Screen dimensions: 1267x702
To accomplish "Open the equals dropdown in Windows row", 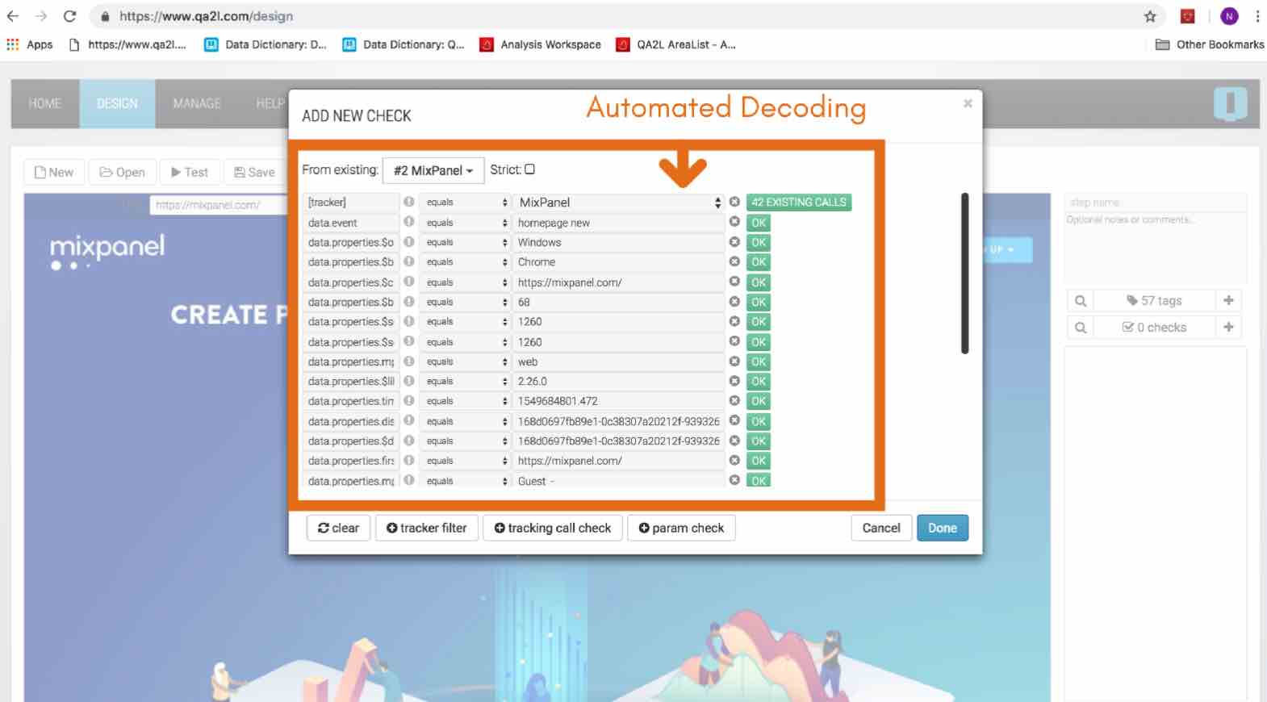I will tap(464, 242).
